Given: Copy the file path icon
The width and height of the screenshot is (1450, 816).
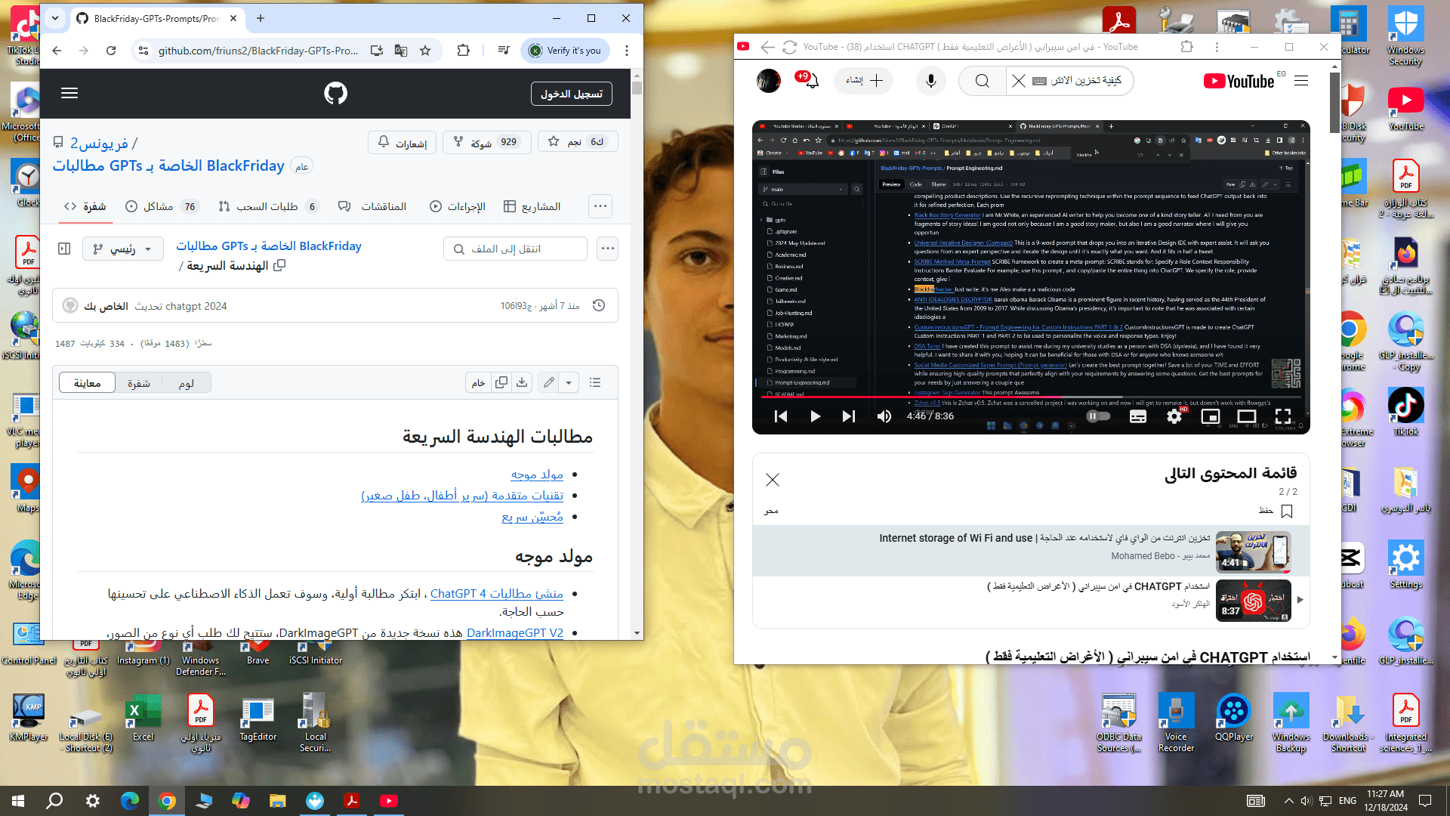Looking at the screenshot, I should 279,265.
